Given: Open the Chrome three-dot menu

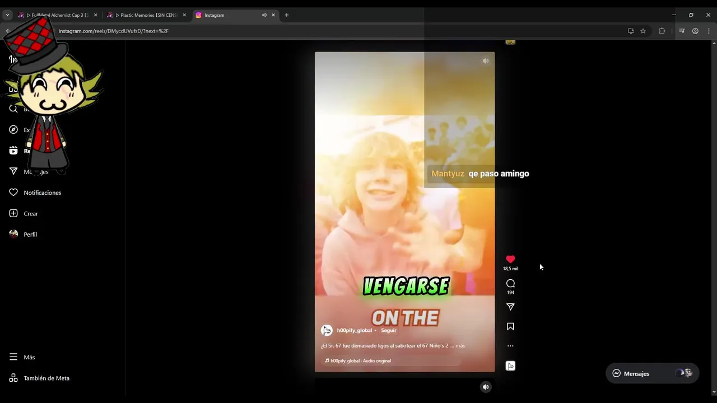Looking at the screenshot, I should [709, 31].
